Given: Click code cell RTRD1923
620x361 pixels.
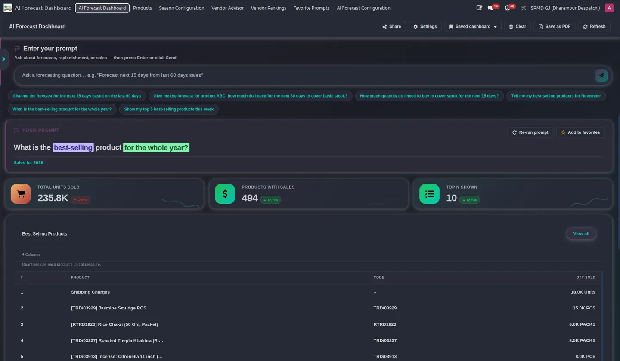Looking at the screenshot, I should 385,324.
